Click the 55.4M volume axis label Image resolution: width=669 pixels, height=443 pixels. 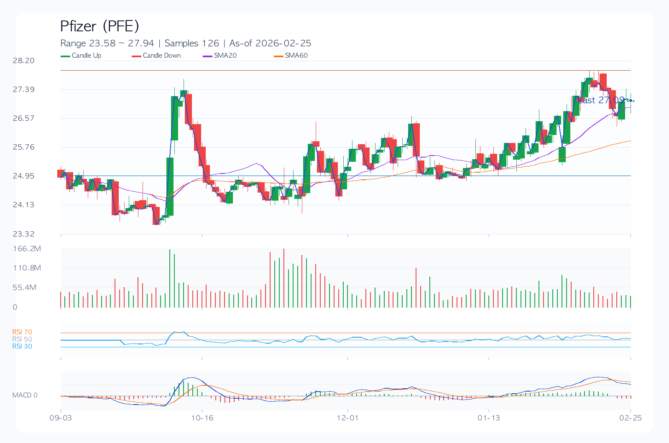pyautogui.click(x=25, y=288)
